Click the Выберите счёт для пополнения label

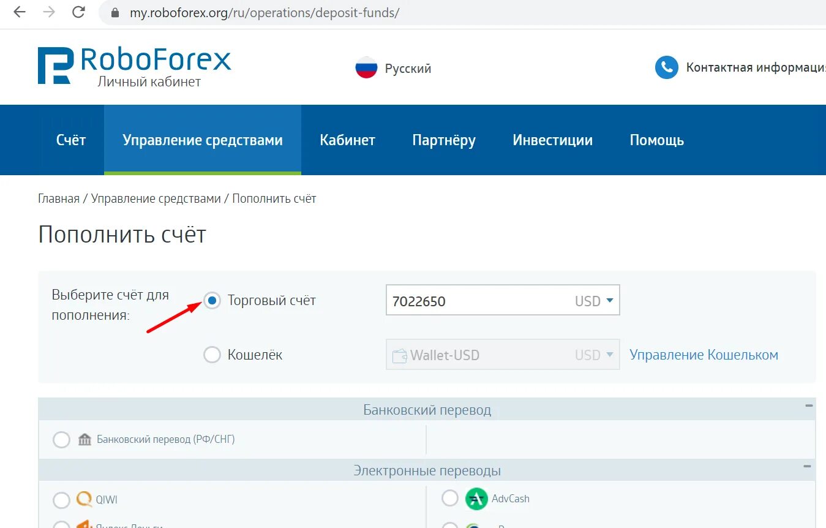(110, 306)
